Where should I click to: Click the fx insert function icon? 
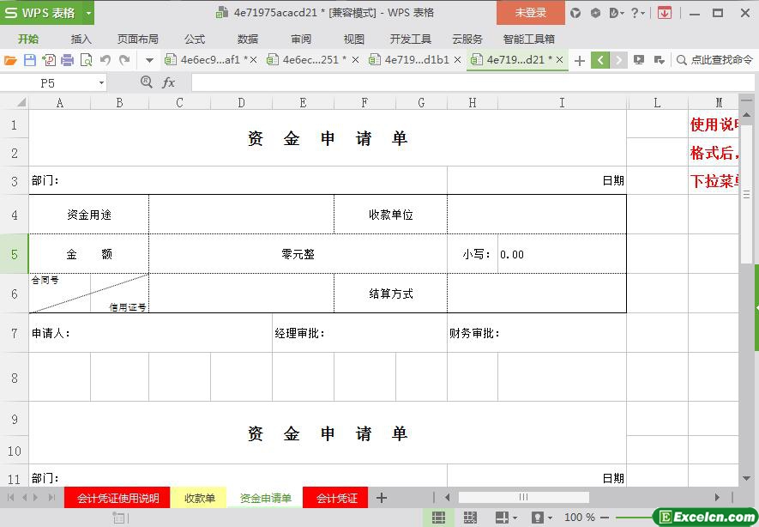[x=169, y=82]
